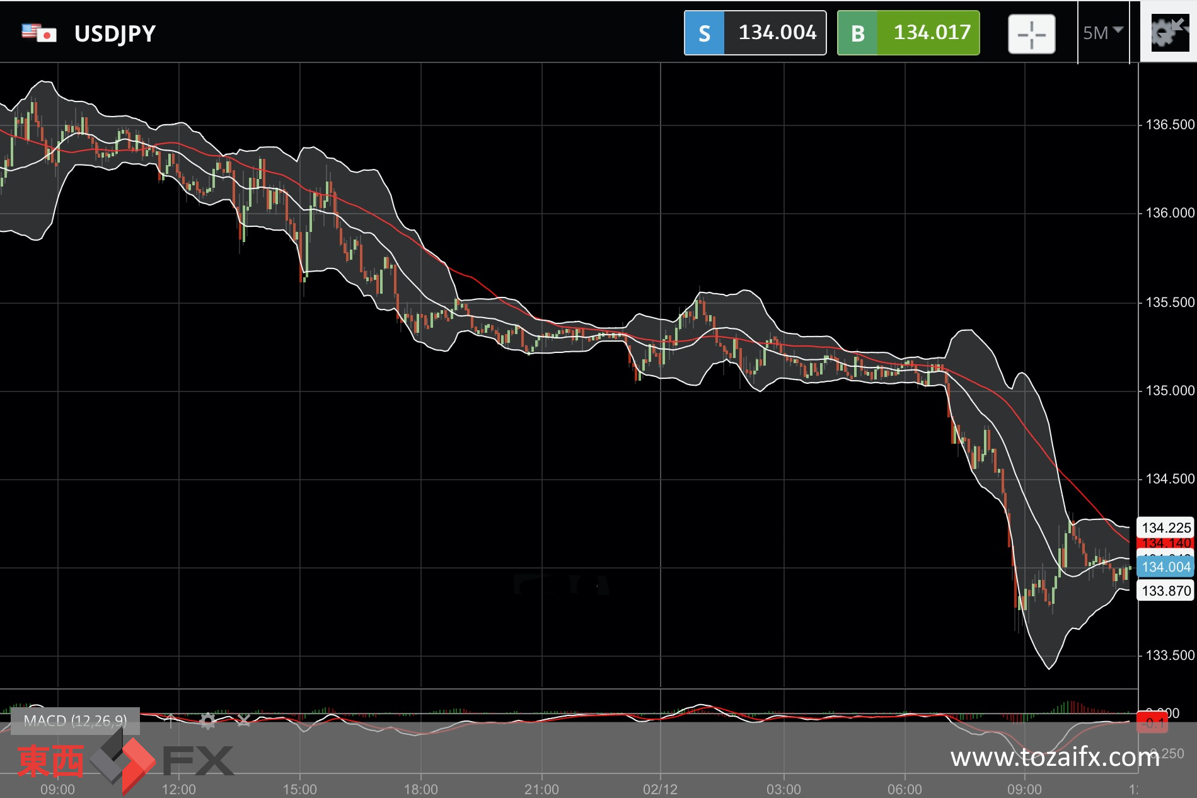This screenshot has width=1197, height=798.
Task: Open the www.tozaifx.com link
Action: 1055,757
